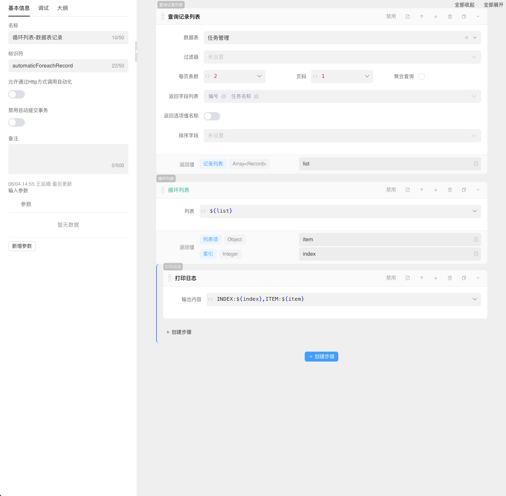Open the note icon on 循环列表 step
The image size is (506, 496).
407,190
